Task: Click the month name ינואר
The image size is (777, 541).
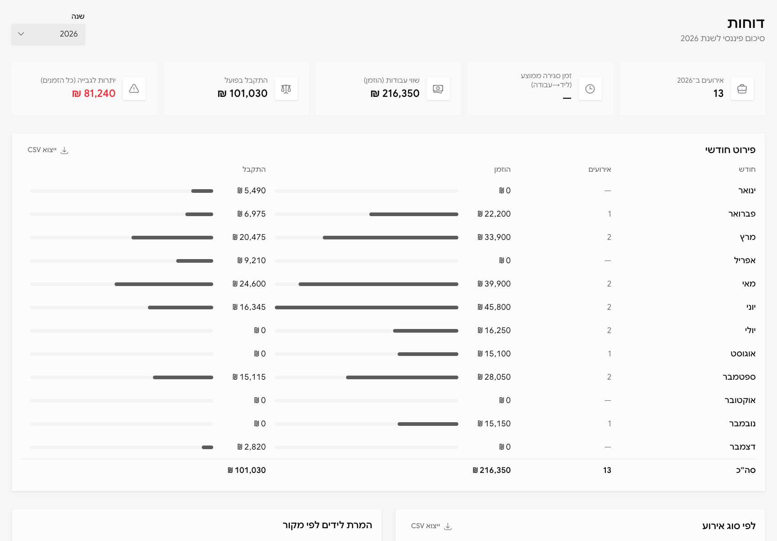Action: pos(747,191)
